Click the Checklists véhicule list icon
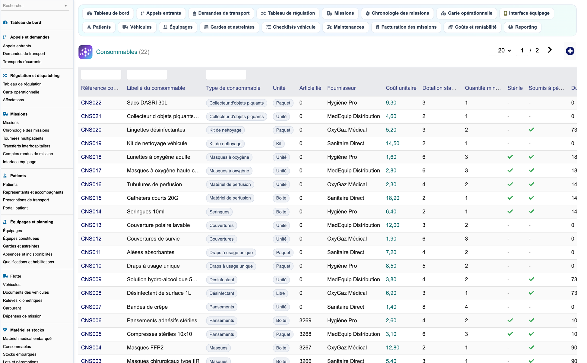Image resolution: width=587 pixels, height=363 pixels. [x=268, y=27]
